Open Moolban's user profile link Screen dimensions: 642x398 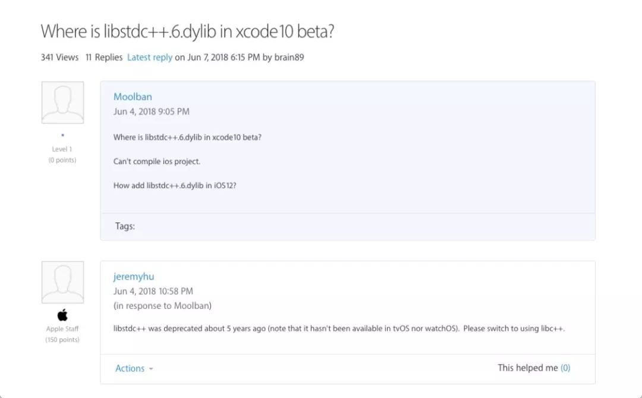coord(133,97)
